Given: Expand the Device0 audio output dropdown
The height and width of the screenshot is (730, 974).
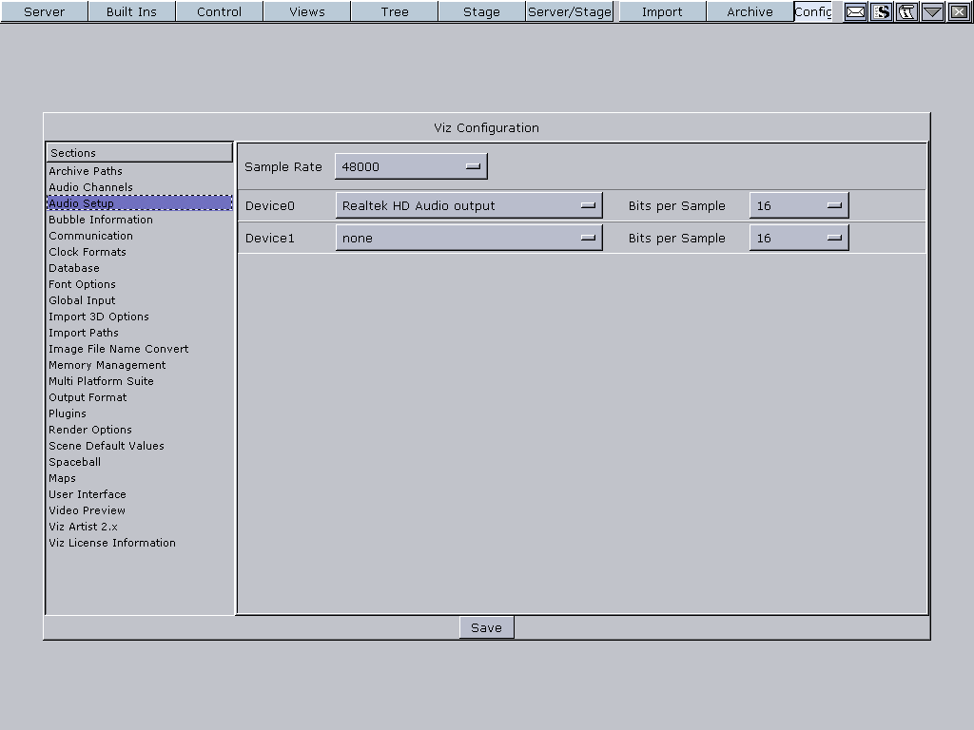Looking at the screenshot, I should pyautogui.click(x=469, y=205).
